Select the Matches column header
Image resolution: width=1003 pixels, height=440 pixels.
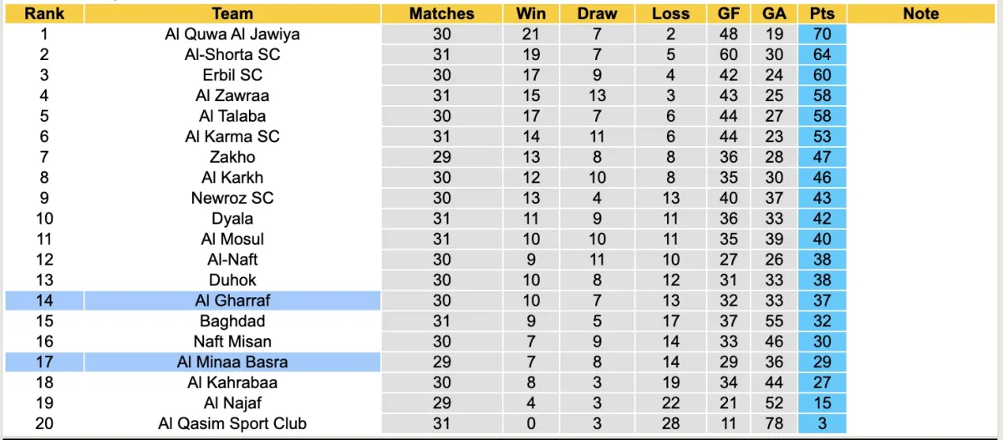pos(441,13)
